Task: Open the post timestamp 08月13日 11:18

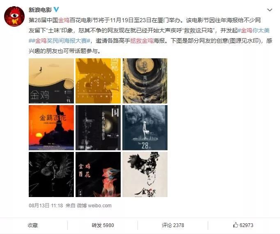Action: coord(46,205)
